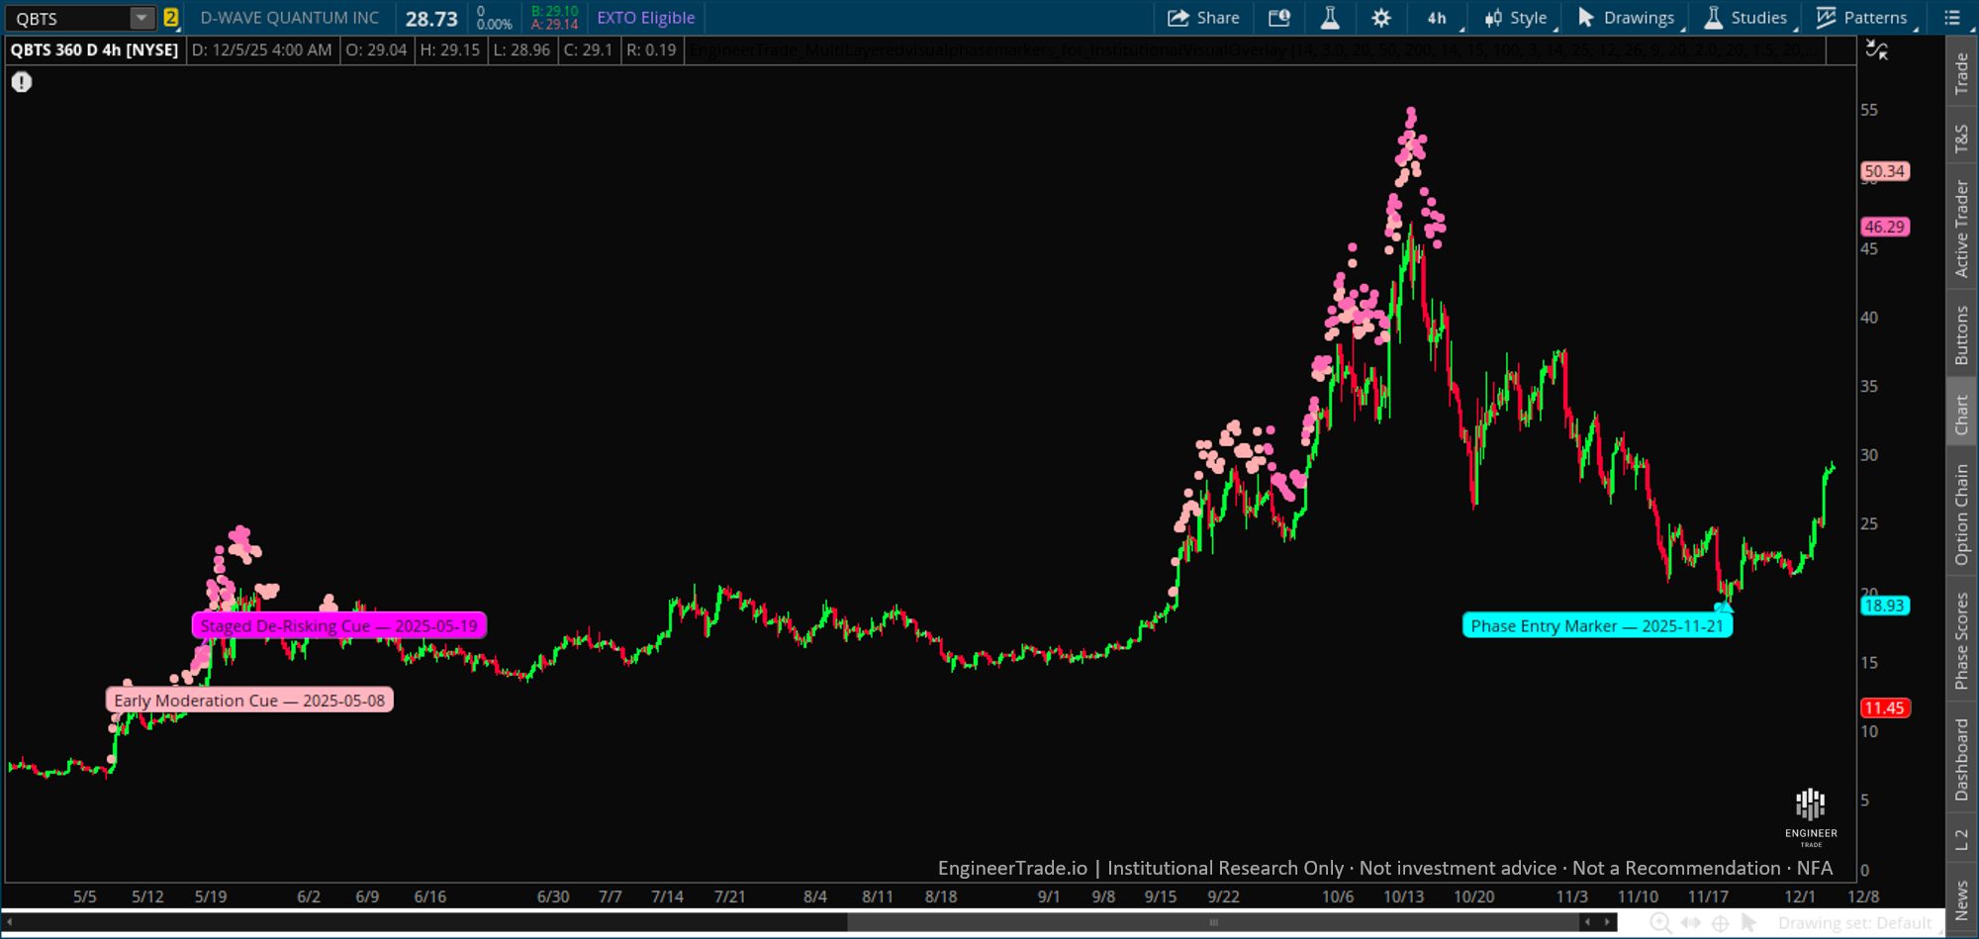Open the chart settings gear icon

(x=1380, y=17)
